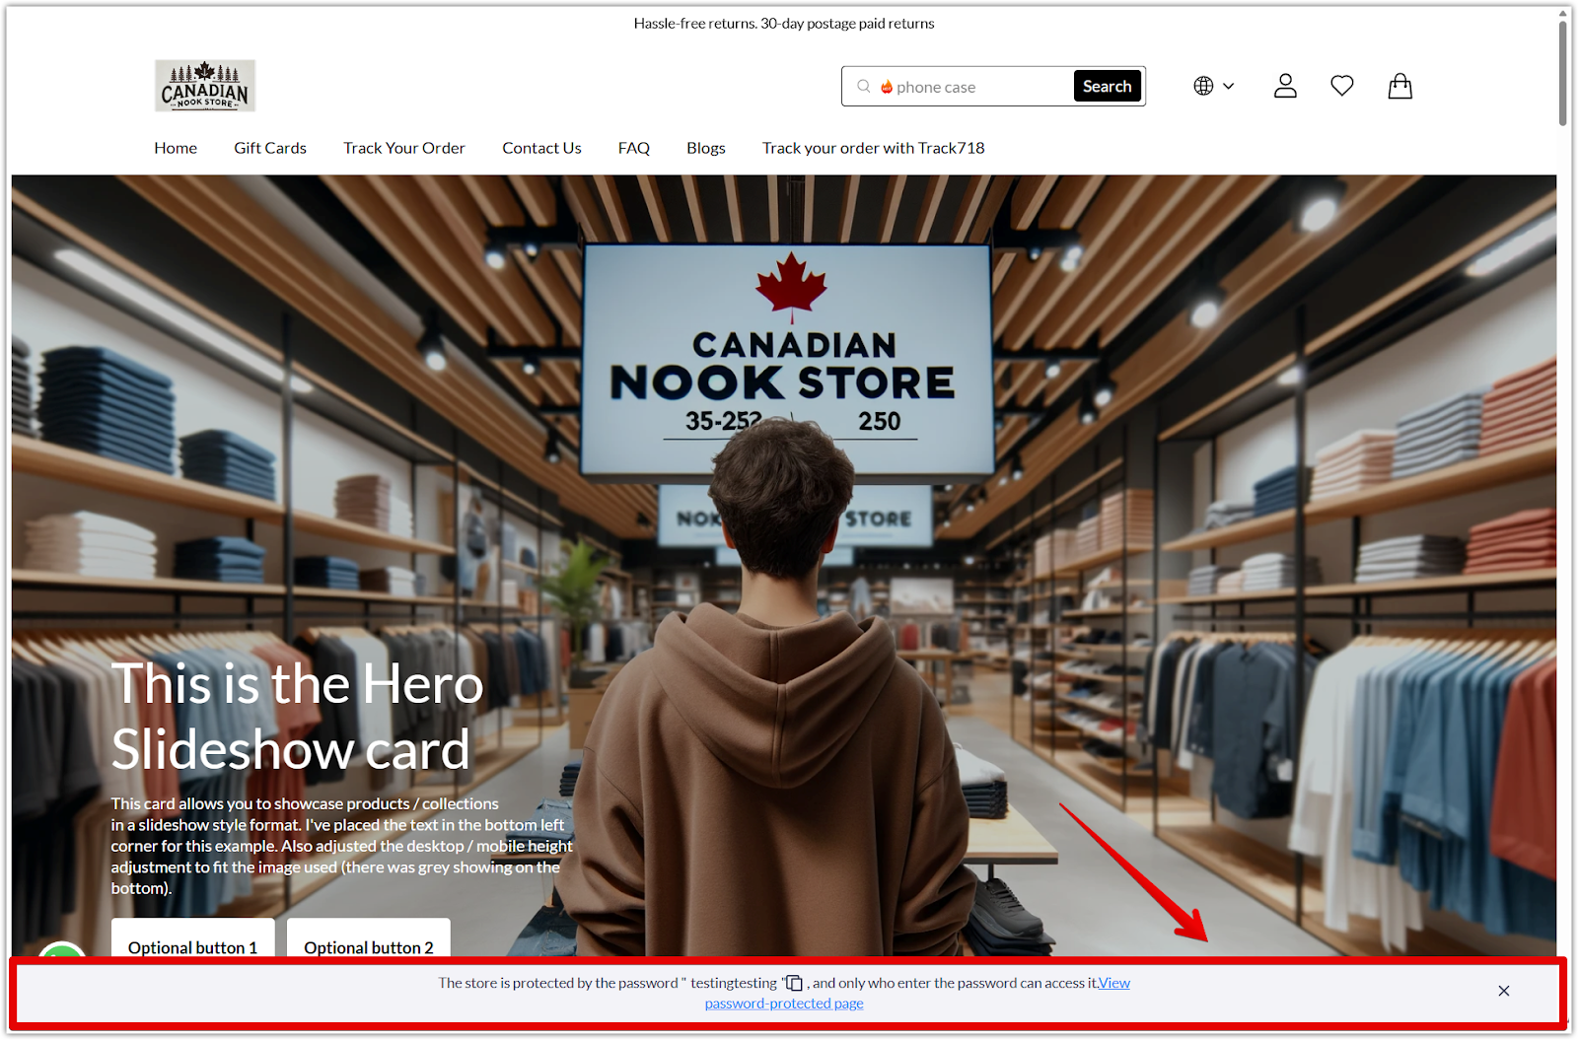Click the globe language icon

pyautogui.click(x=1203, y=86)
